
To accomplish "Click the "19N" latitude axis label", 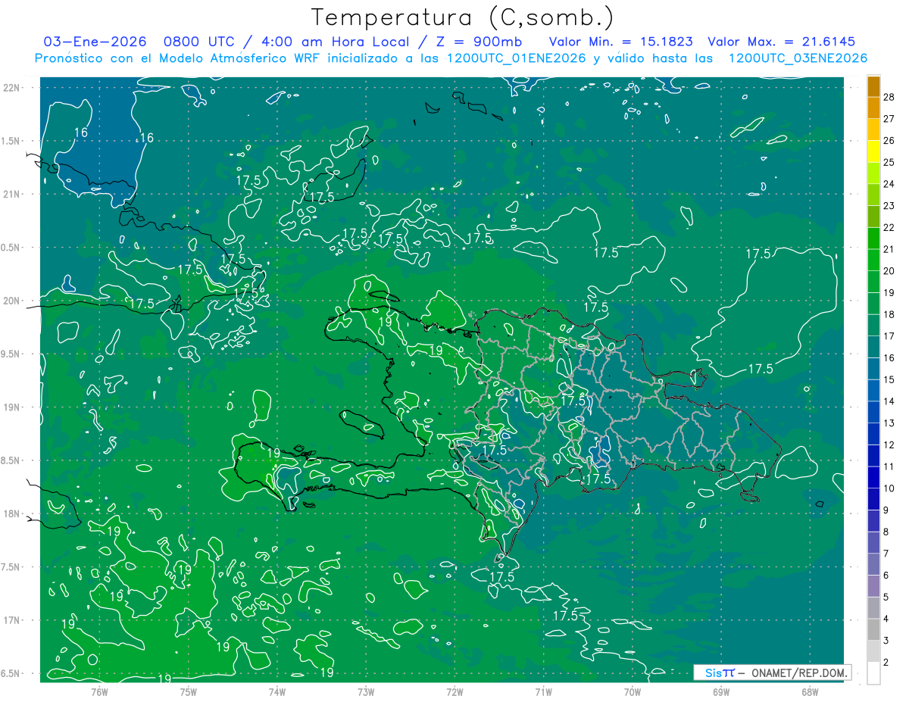I will (x=11, y=407).
